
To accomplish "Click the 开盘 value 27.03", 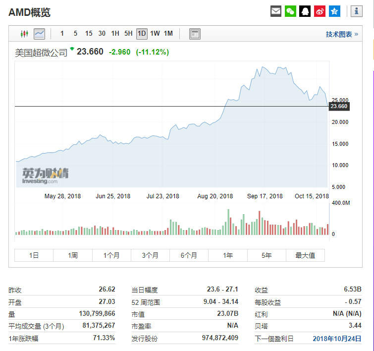I will coord(107,301).
